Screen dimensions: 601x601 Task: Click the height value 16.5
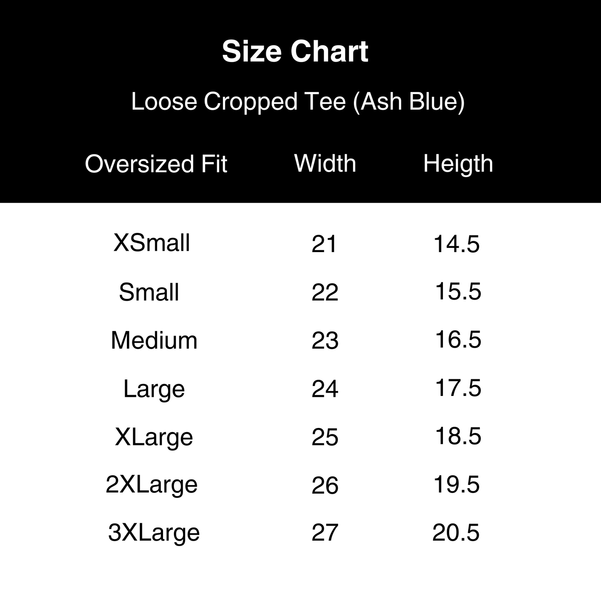(x=458, y=339)
